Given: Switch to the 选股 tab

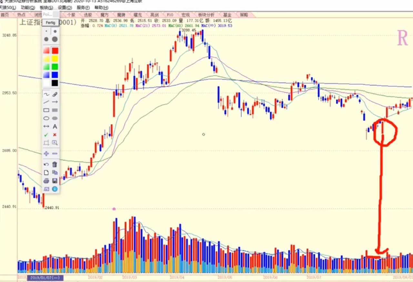Looking at the screenshot, I should tap(88, 15).
